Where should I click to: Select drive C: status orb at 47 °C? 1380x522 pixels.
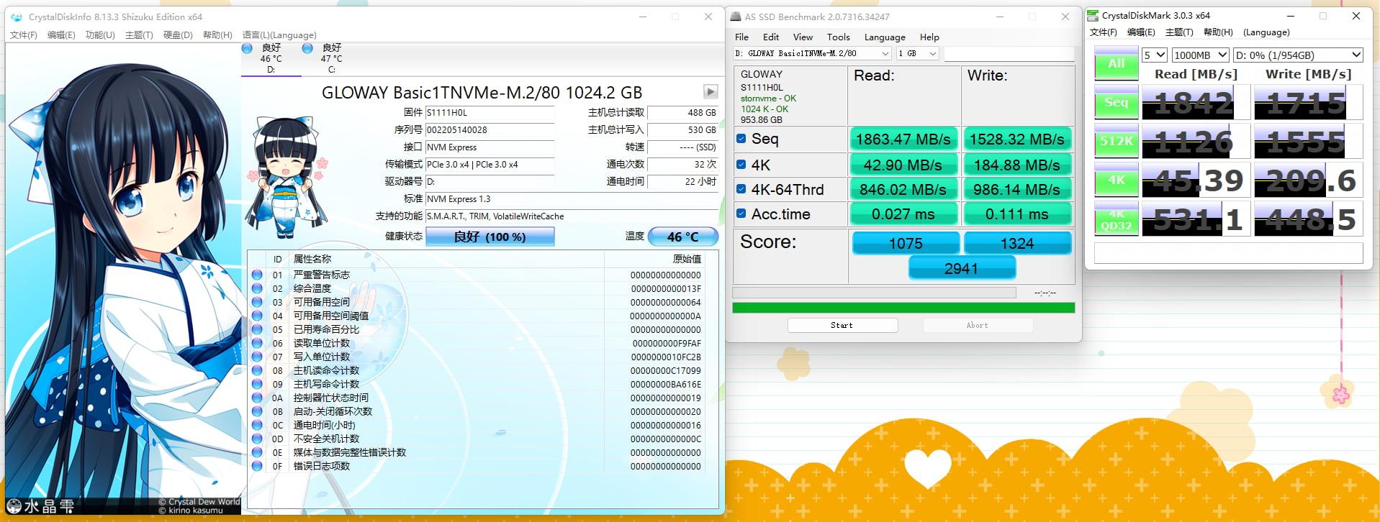(x=307, y=48)
